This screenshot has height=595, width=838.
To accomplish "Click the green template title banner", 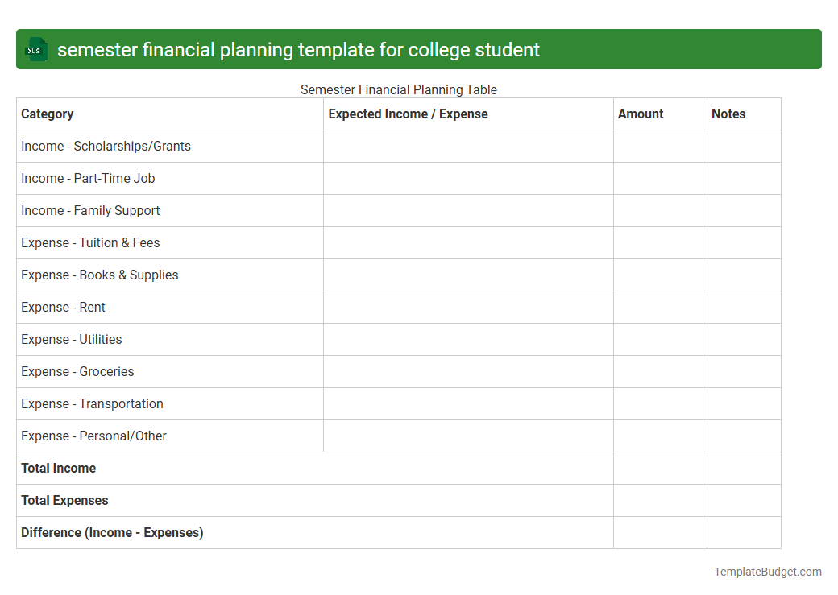I will coord(419,49).
